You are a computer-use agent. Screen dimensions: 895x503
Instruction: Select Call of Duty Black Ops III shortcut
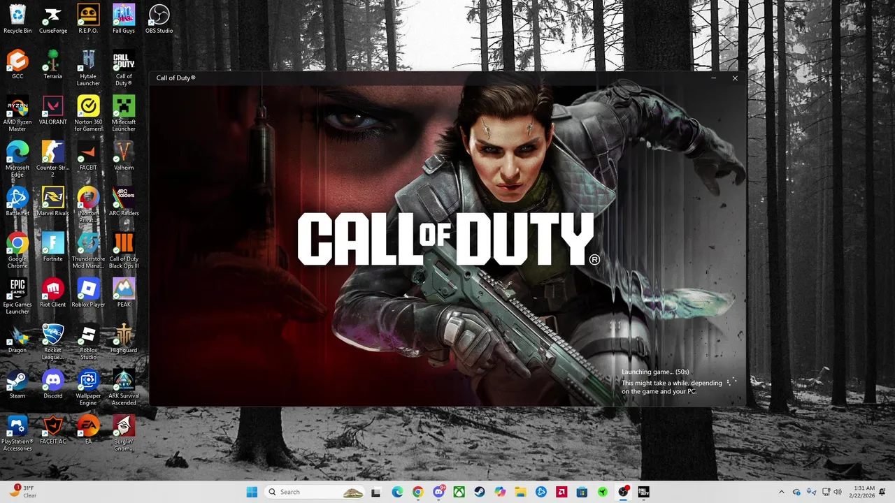pyautogui.click(x=124, y=251)
